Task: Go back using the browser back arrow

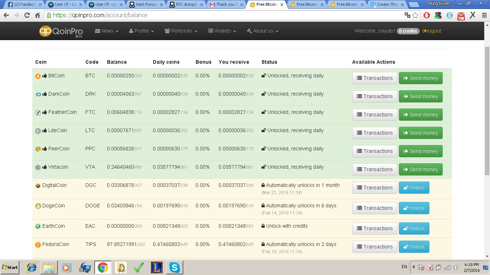Action: tap(6, 15)
